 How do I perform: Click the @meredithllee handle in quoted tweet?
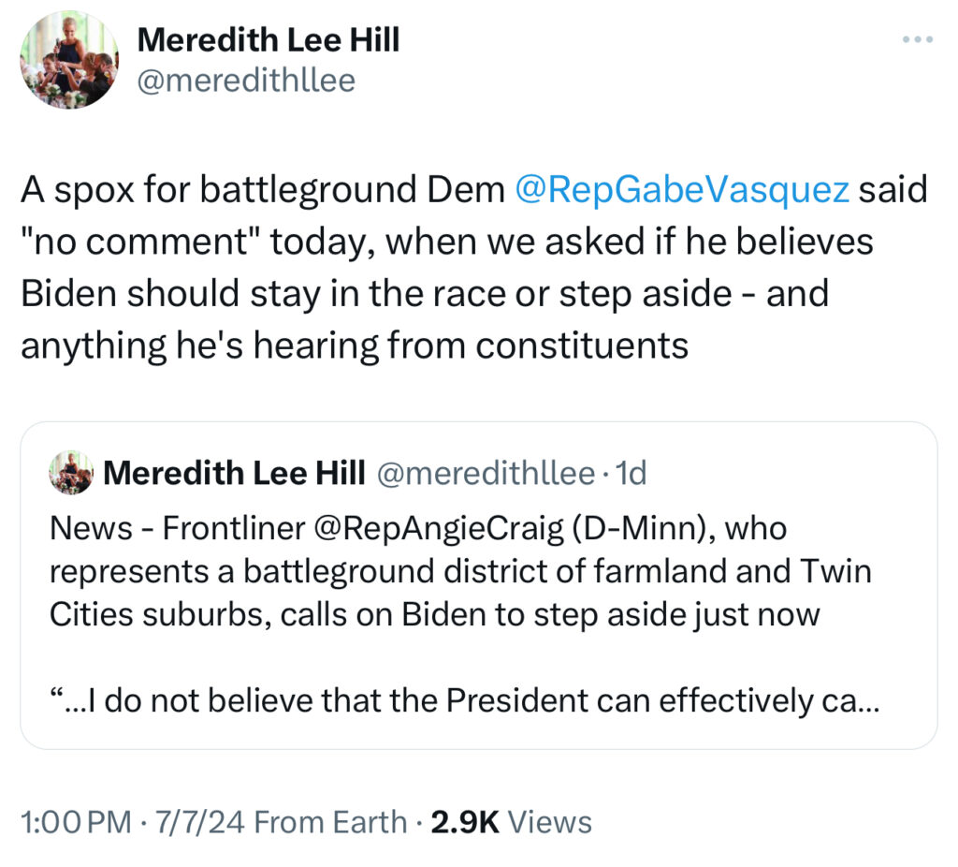point(484,474)
